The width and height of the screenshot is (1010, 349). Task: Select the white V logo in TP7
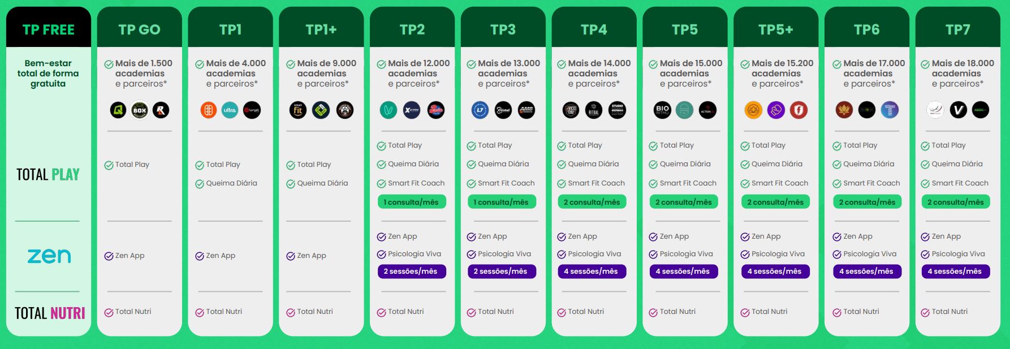958,110
